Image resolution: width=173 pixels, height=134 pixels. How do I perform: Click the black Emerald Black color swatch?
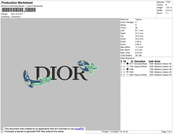(127, 64)
